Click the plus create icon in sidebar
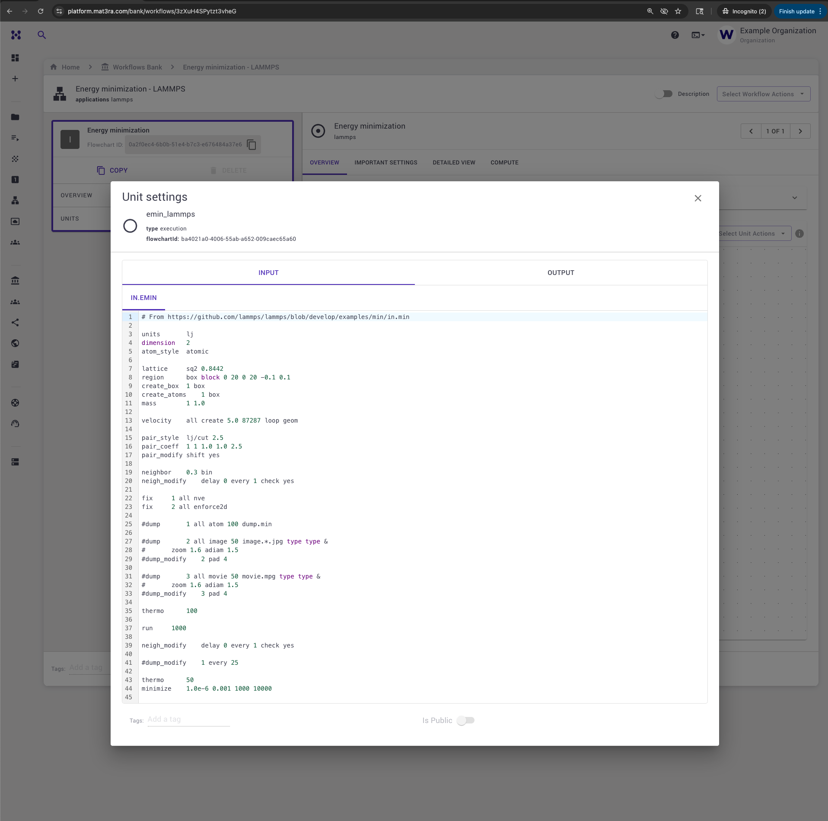The height and width of the screenshot is (821, 828). click(x=15, y=79)
